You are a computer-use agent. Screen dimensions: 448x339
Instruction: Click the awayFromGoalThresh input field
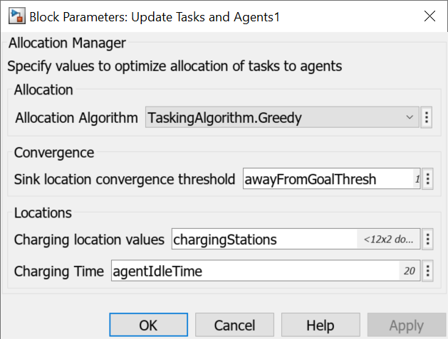324,179
